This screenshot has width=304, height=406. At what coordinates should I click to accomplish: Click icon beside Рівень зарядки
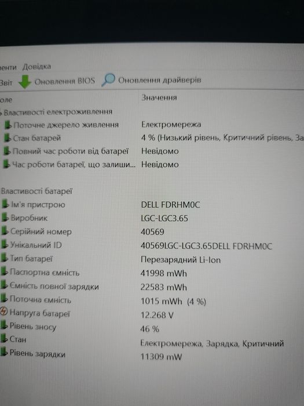pyautogui.click(x=4, y=353)
